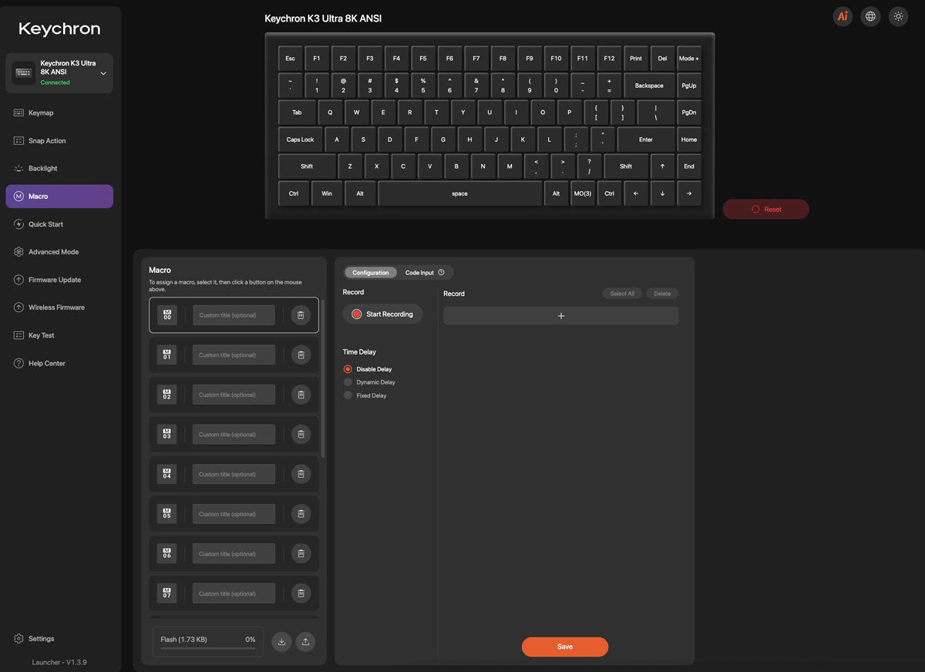Viewport: 925px width, 672px height.
Task: Add a record step with plus bar
Action: [x=561, y=316]
